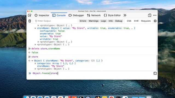Expand prototype of store Object result
Image resolution: width=175 pixels, height=98 pixels.
click(x=35, y=69)
